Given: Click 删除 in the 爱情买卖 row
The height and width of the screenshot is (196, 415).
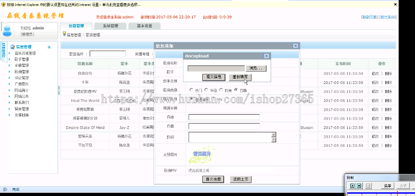Looking at the screenshot, I should click(388, 137).
